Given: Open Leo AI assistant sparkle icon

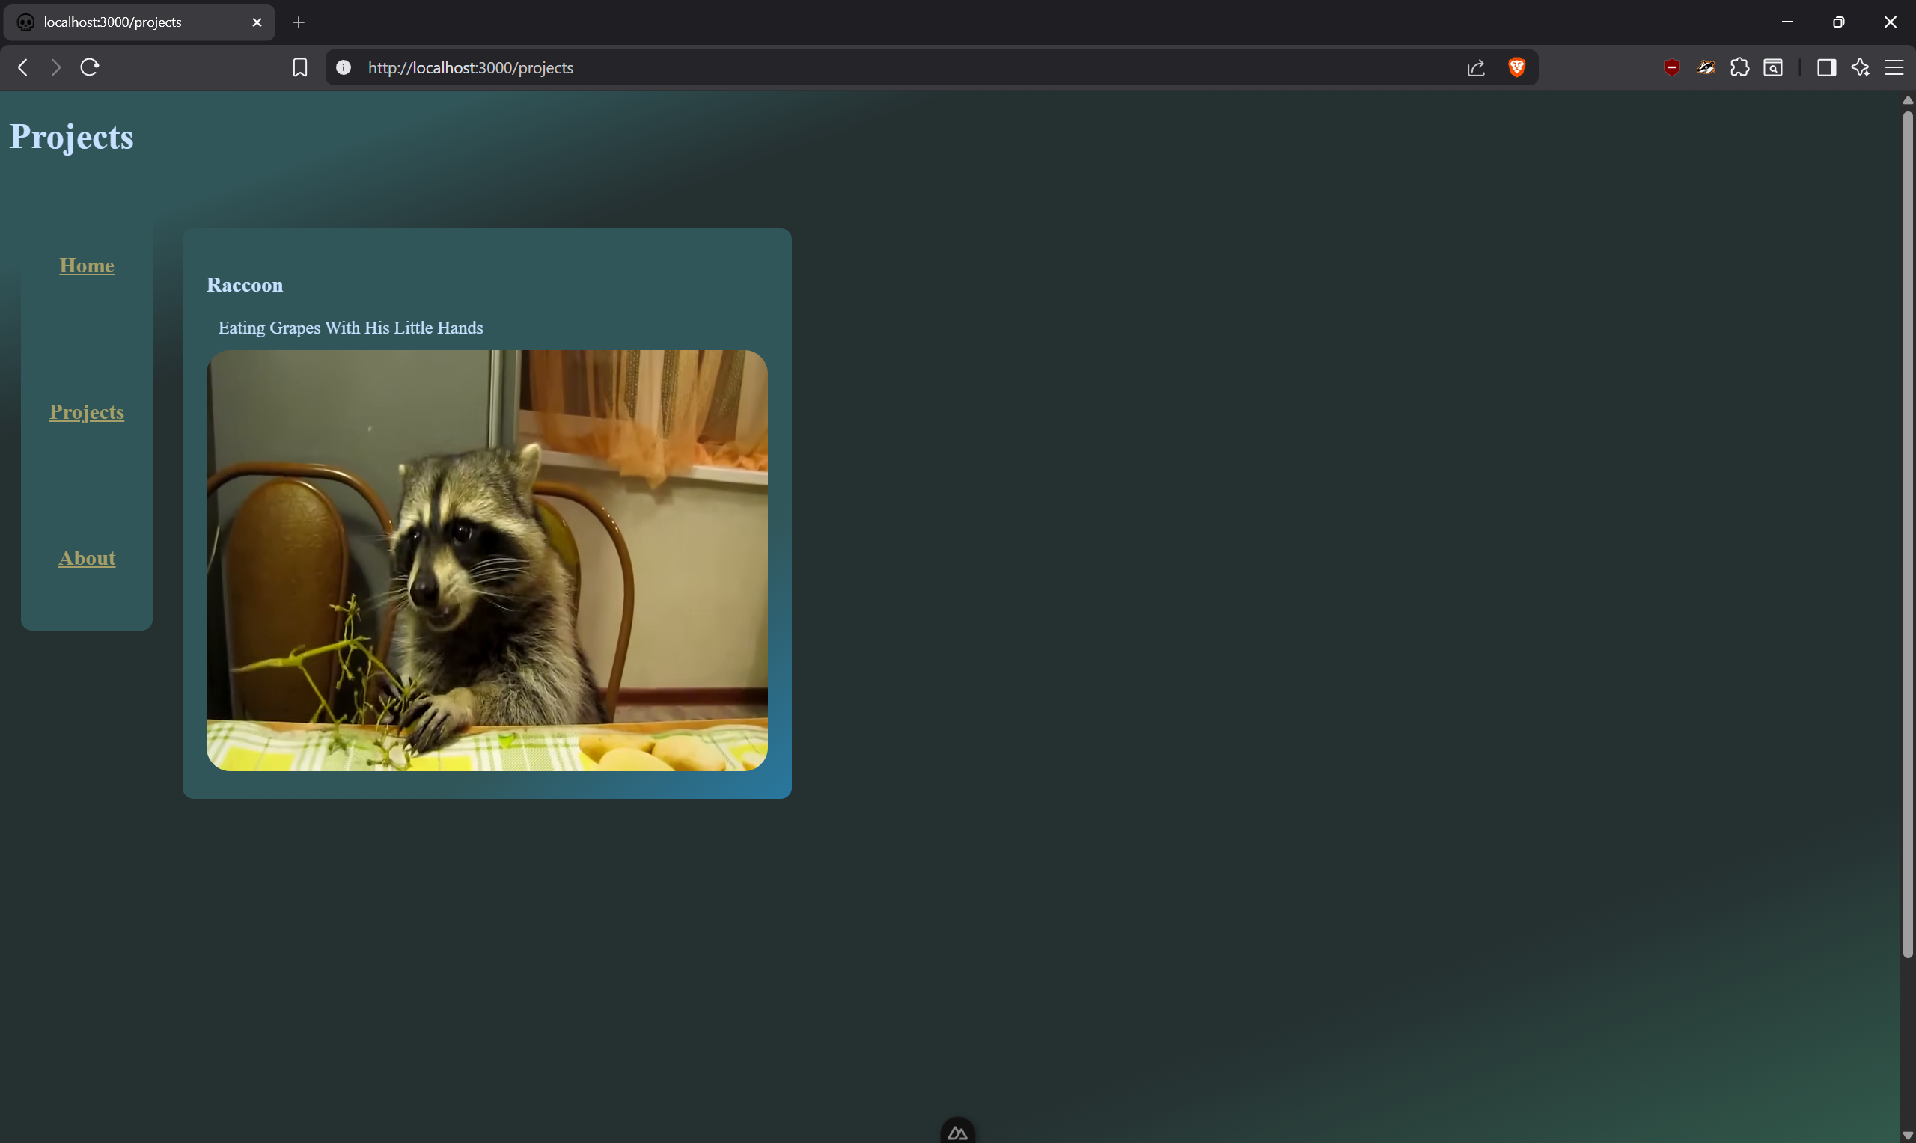Looking at the screenshot, I should [x=1860, y=68].
